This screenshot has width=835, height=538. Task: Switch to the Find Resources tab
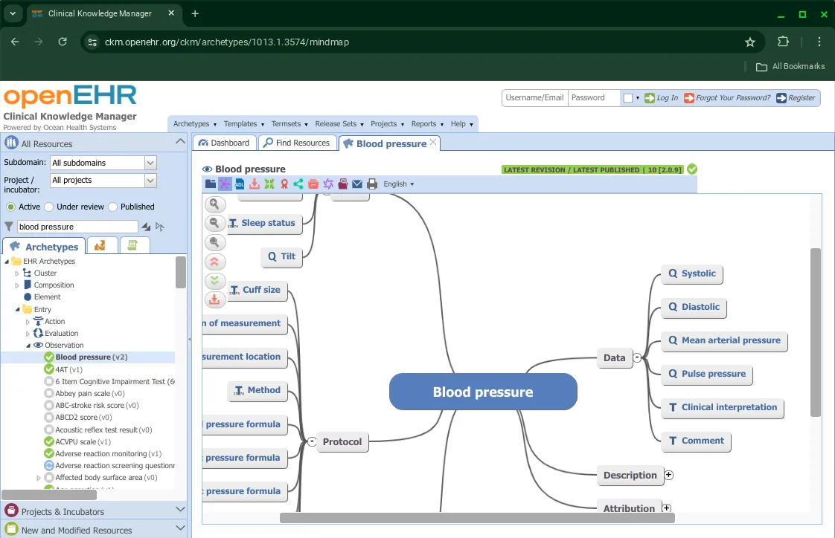coord(297,143)
